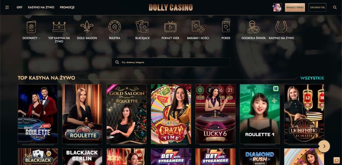Viewport: 342px width, 165px height.
Task: Show next games with carousel arrow
Action: coord(324,146)
